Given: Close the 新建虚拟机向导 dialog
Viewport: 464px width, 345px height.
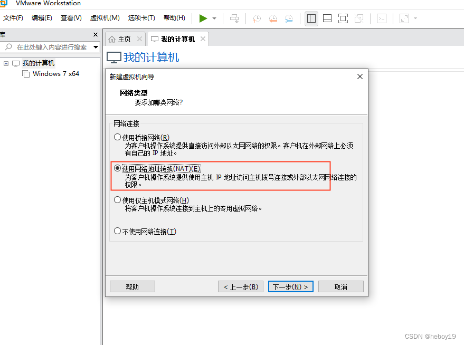Looking at the screenshot, I should [360, 76].
